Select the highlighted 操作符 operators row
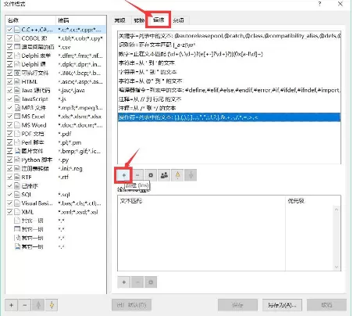 [x=229, y=117]
